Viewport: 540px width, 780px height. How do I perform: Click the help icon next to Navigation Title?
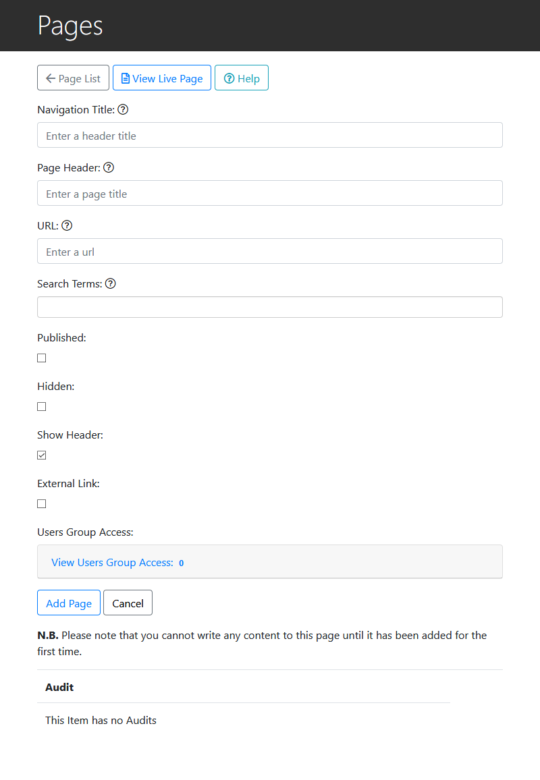pos(123,109)
